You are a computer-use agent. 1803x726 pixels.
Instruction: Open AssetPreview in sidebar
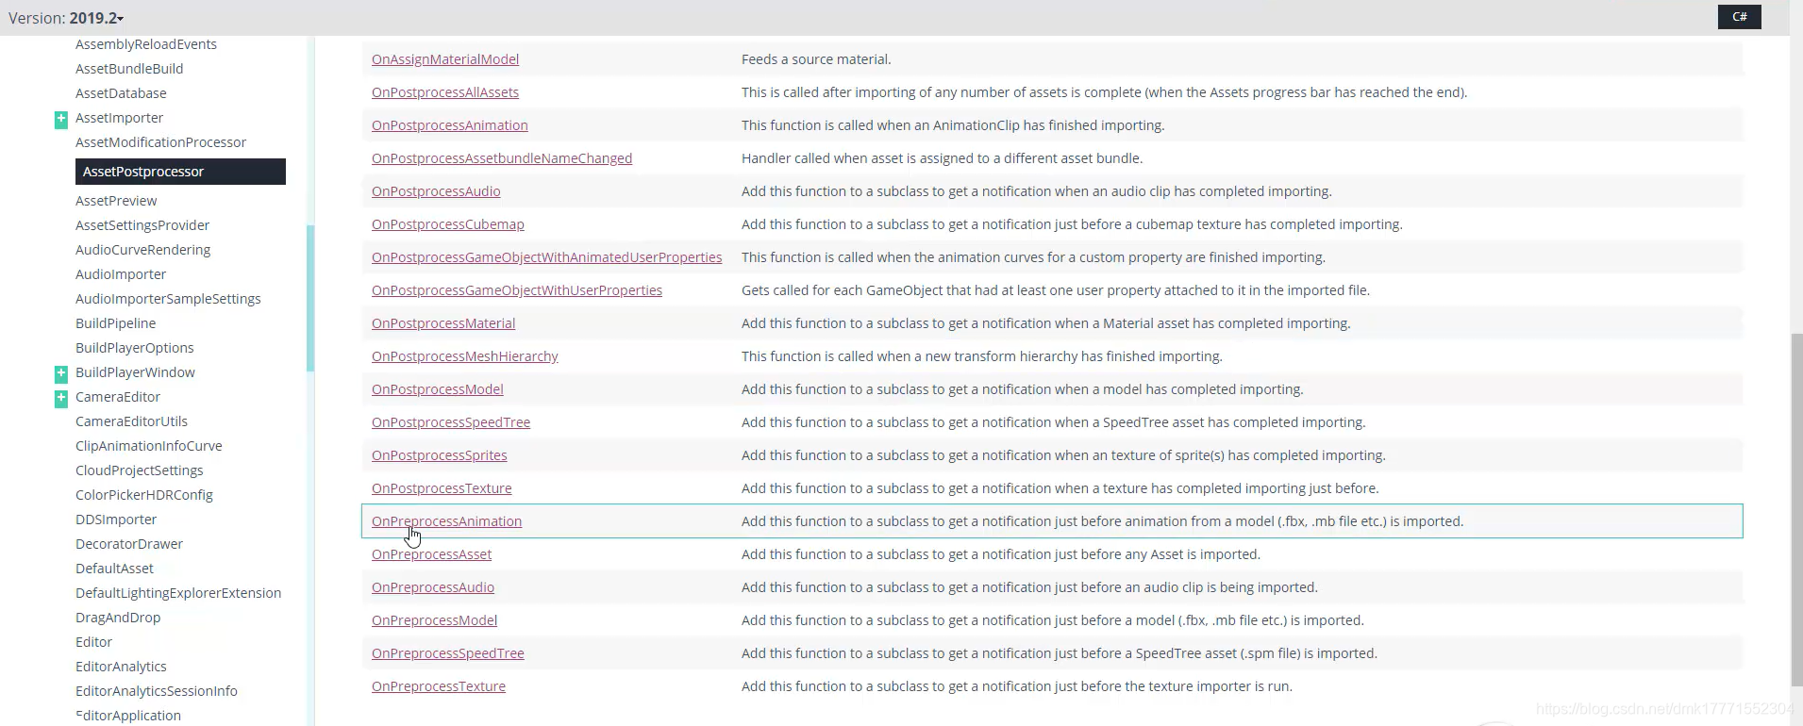(116, 201)
